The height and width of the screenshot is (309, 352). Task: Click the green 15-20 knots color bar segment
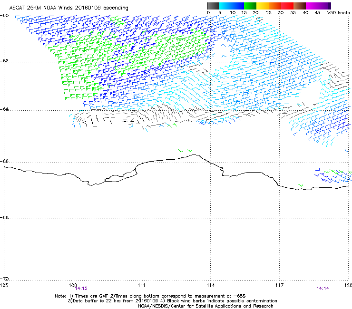(x=250, y=6)
